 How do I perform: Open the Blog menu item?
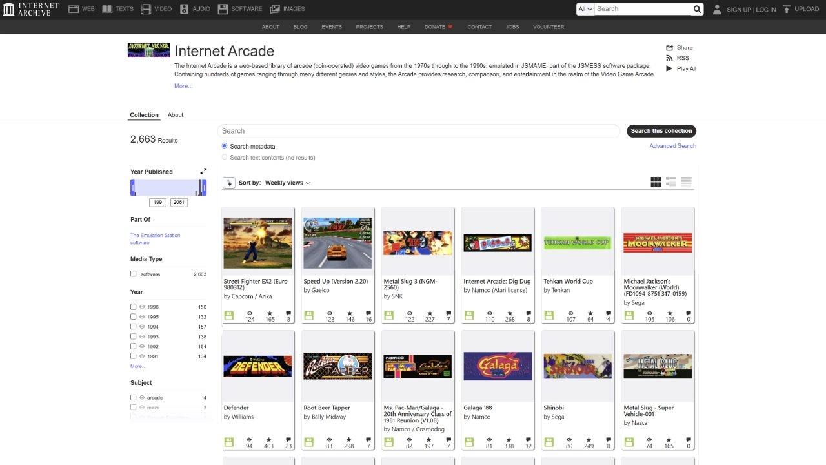point(300,27)
